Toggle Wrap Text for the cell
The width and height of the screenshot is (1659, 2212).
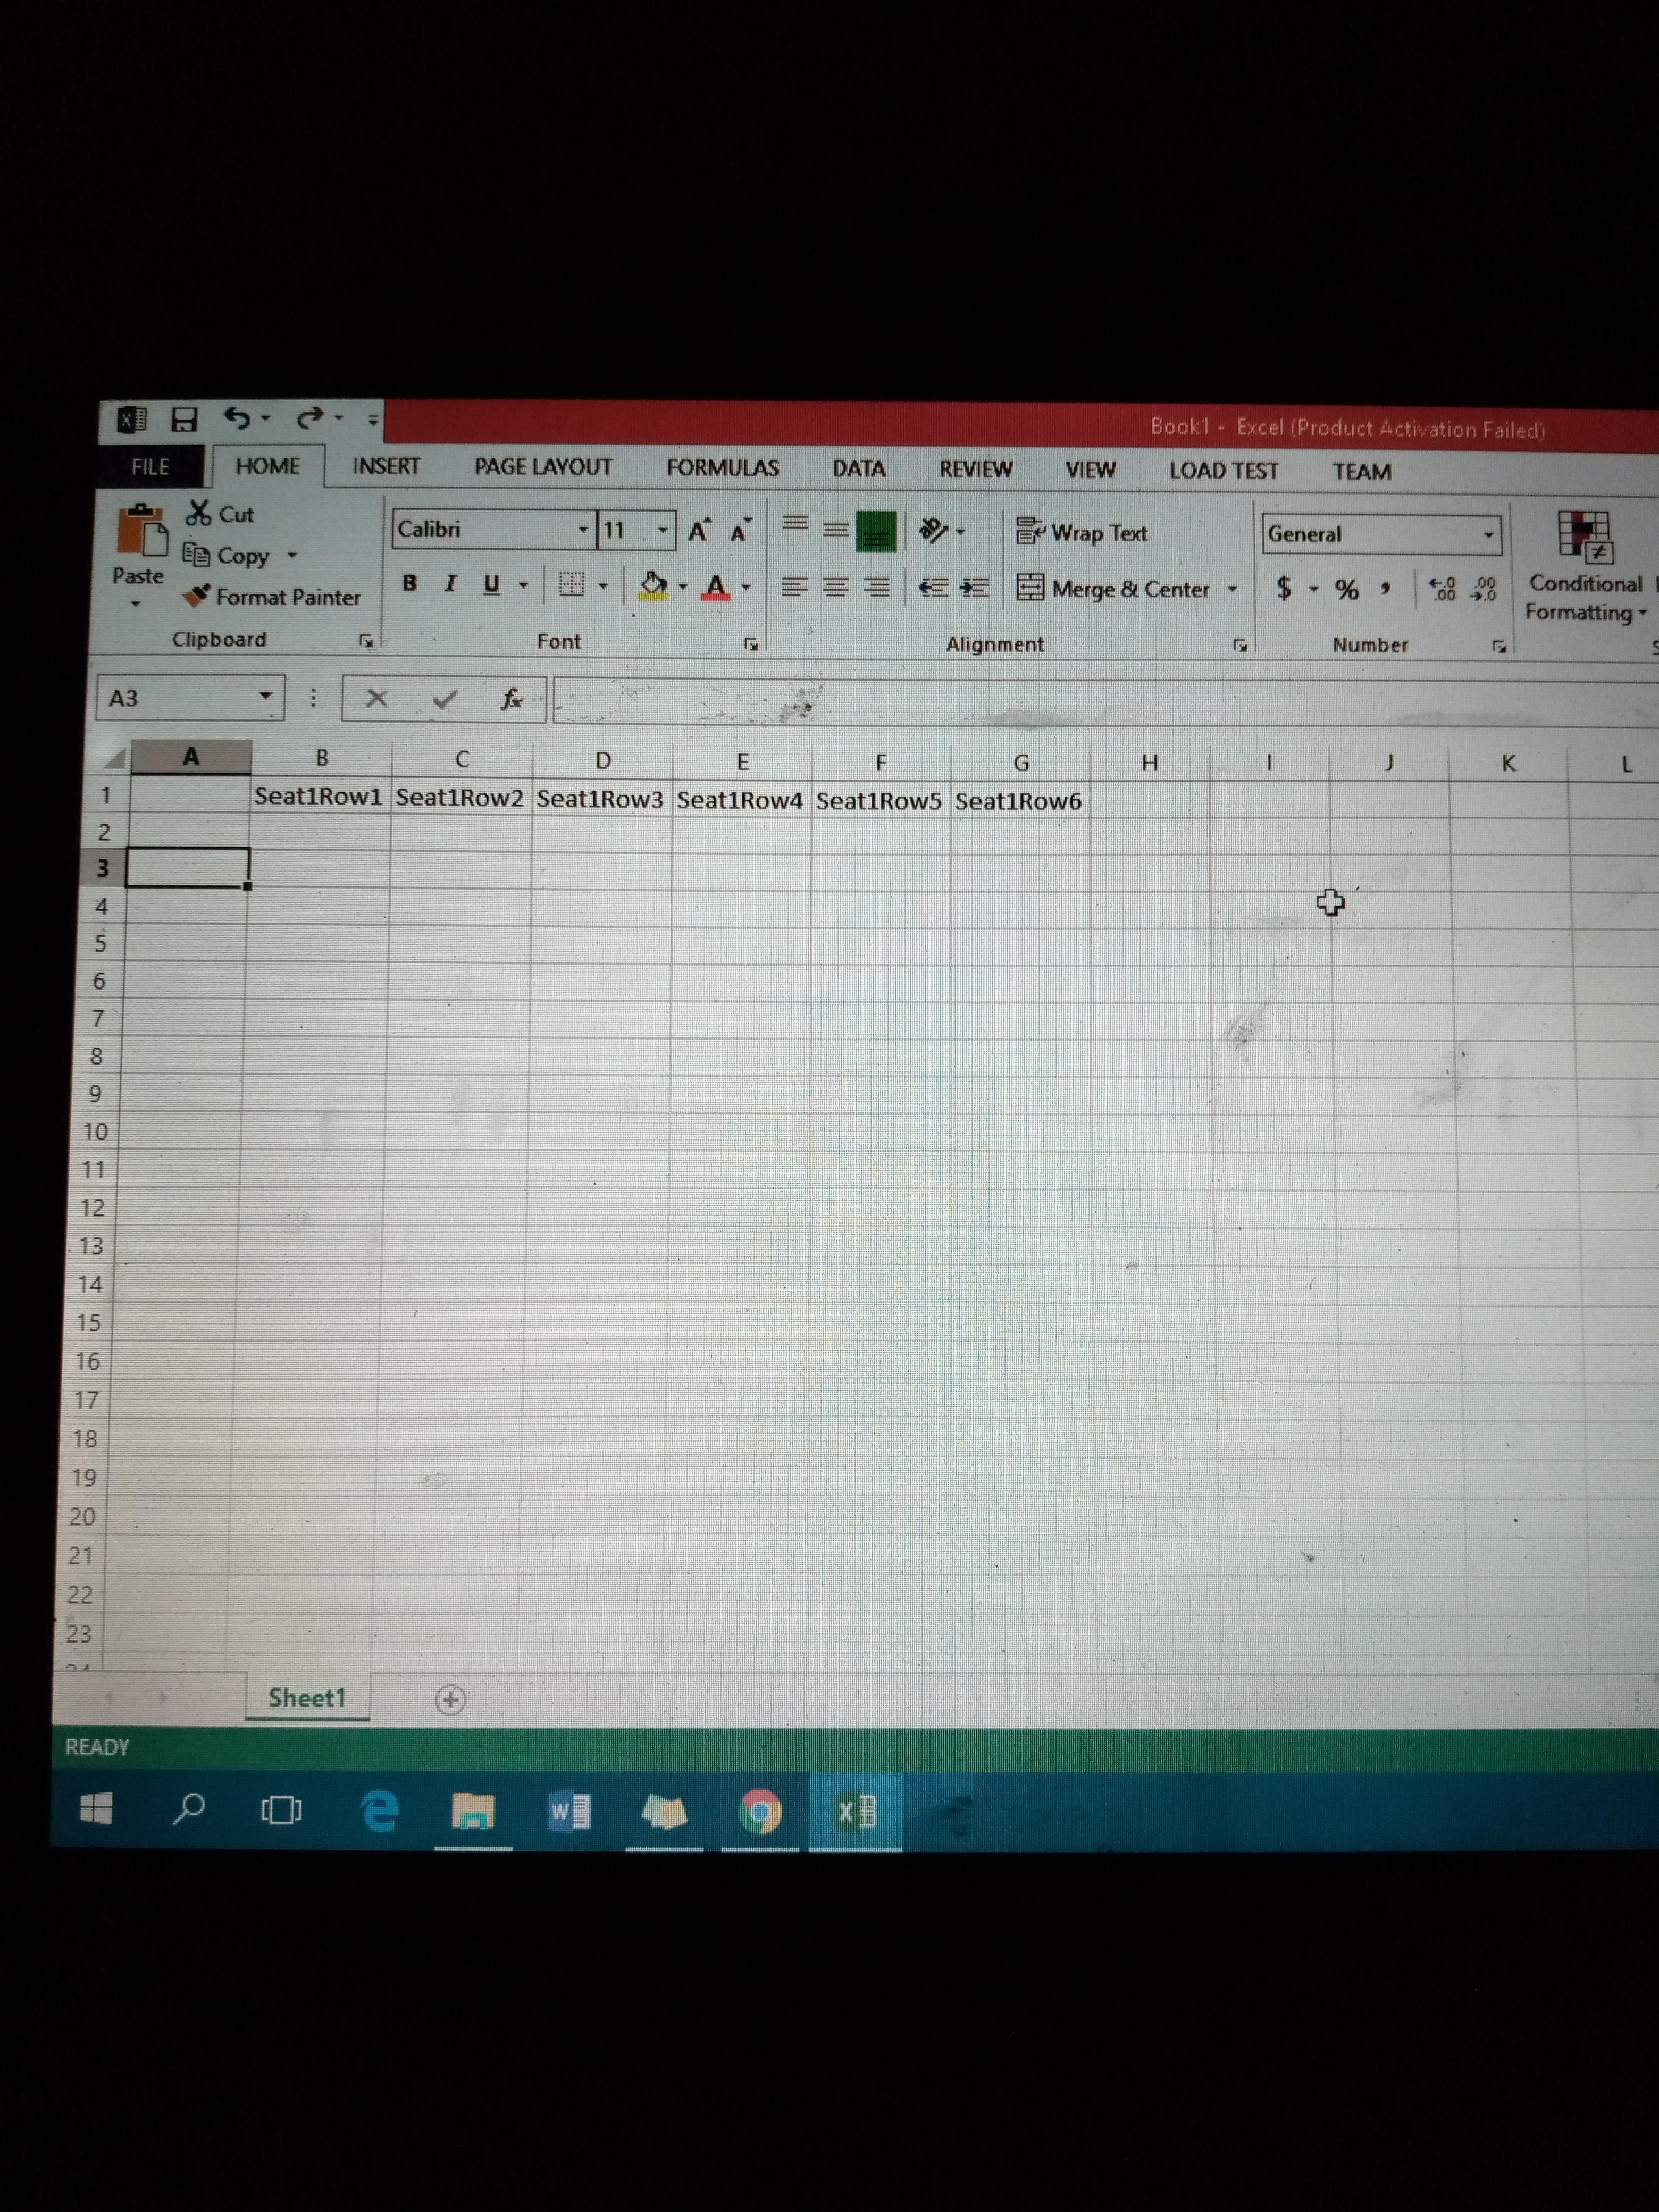tap(1082, 533)
